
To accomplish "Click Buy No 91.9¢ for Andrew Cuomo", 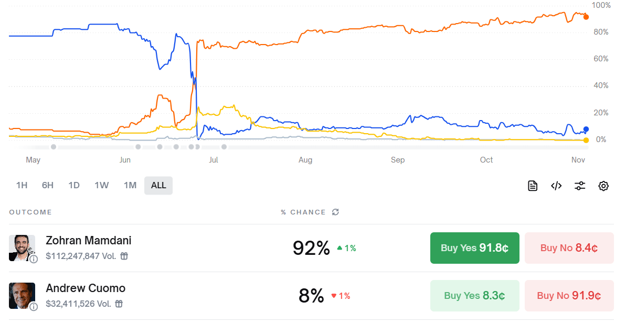I will point(569,295).
